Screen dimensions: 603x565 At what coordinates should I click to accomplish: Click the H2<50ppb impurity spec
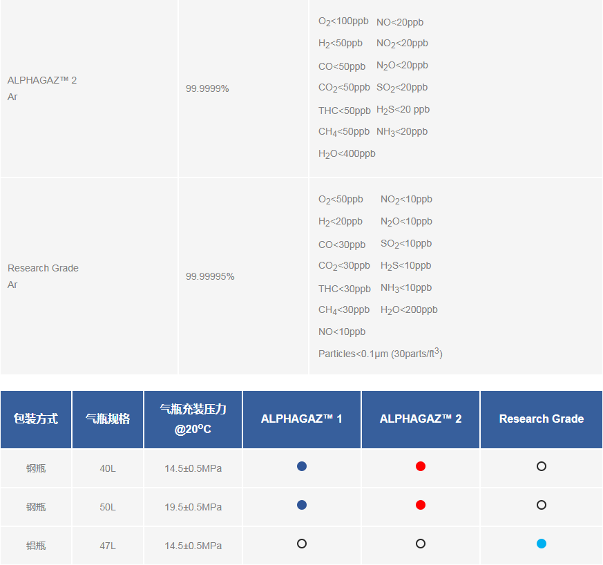click(341, 44)
